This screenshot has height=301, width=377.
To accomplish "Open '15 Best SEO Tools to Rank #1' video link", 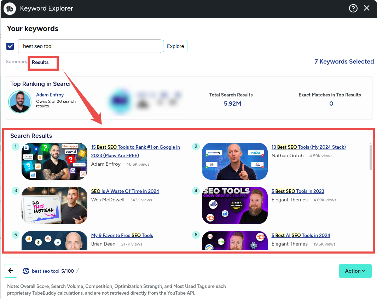I will coord(135,151).
